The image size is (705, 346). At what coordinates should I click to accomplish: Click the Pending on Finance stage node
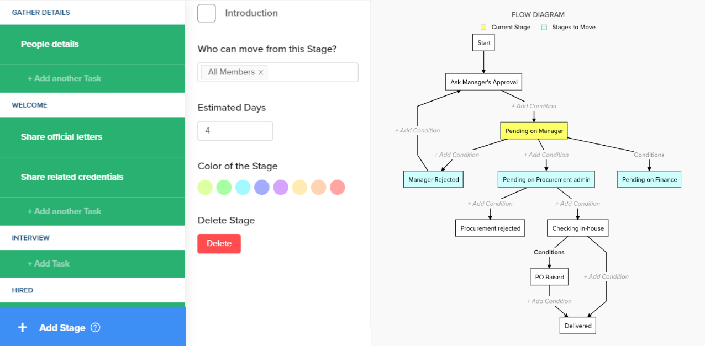(x=649, y=179)
